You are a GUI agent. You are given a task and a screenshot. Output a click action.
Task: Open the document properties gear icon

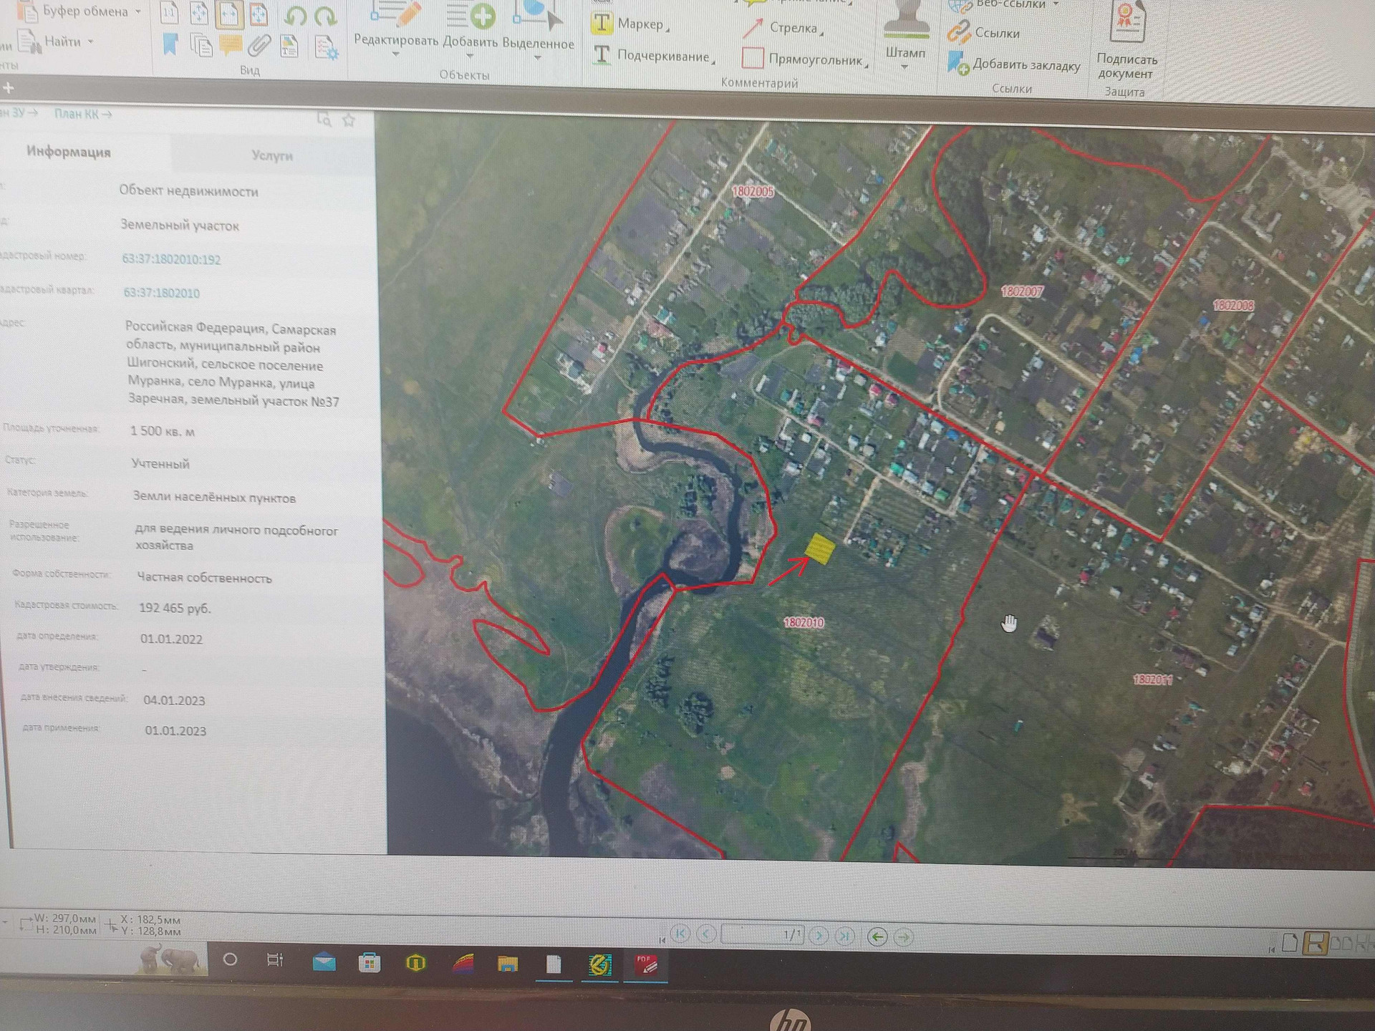point(327,48)
